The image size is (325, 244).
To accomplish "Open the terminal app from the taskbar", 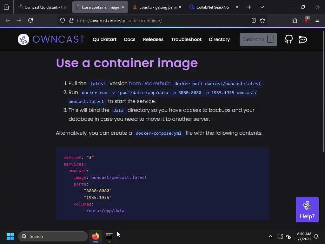I will (109, 236).
